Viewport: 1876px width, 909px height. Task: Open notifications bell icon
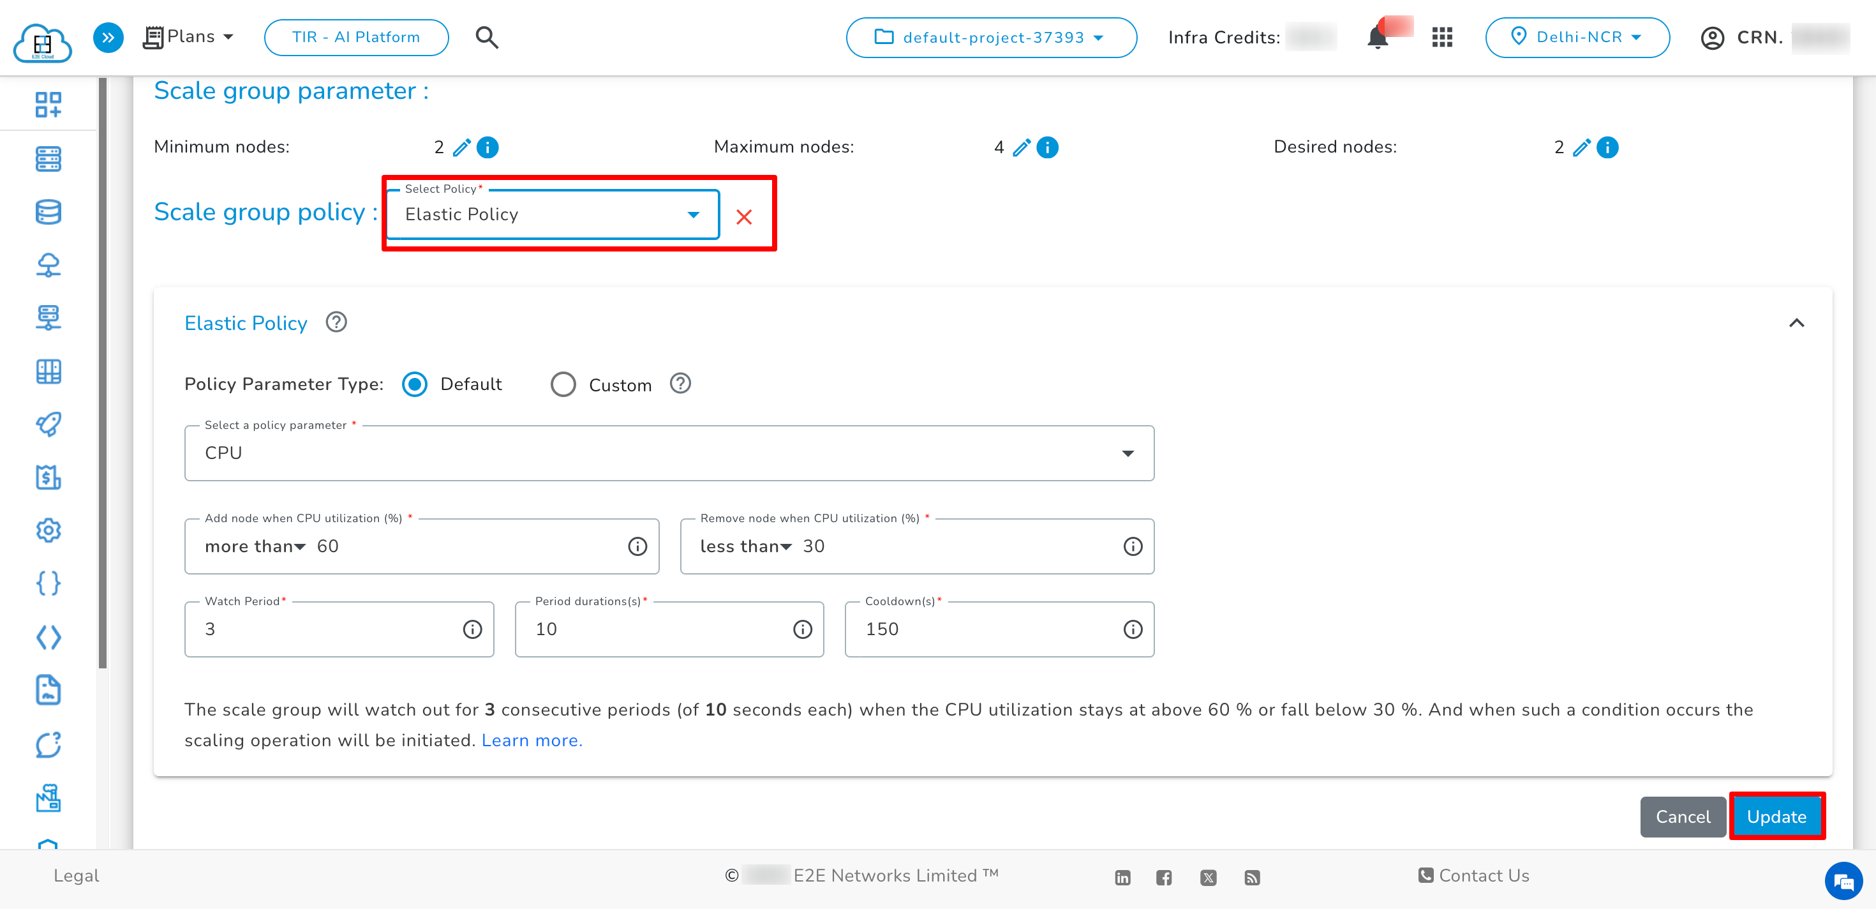pyautogui.click(x=1378, y=37)
